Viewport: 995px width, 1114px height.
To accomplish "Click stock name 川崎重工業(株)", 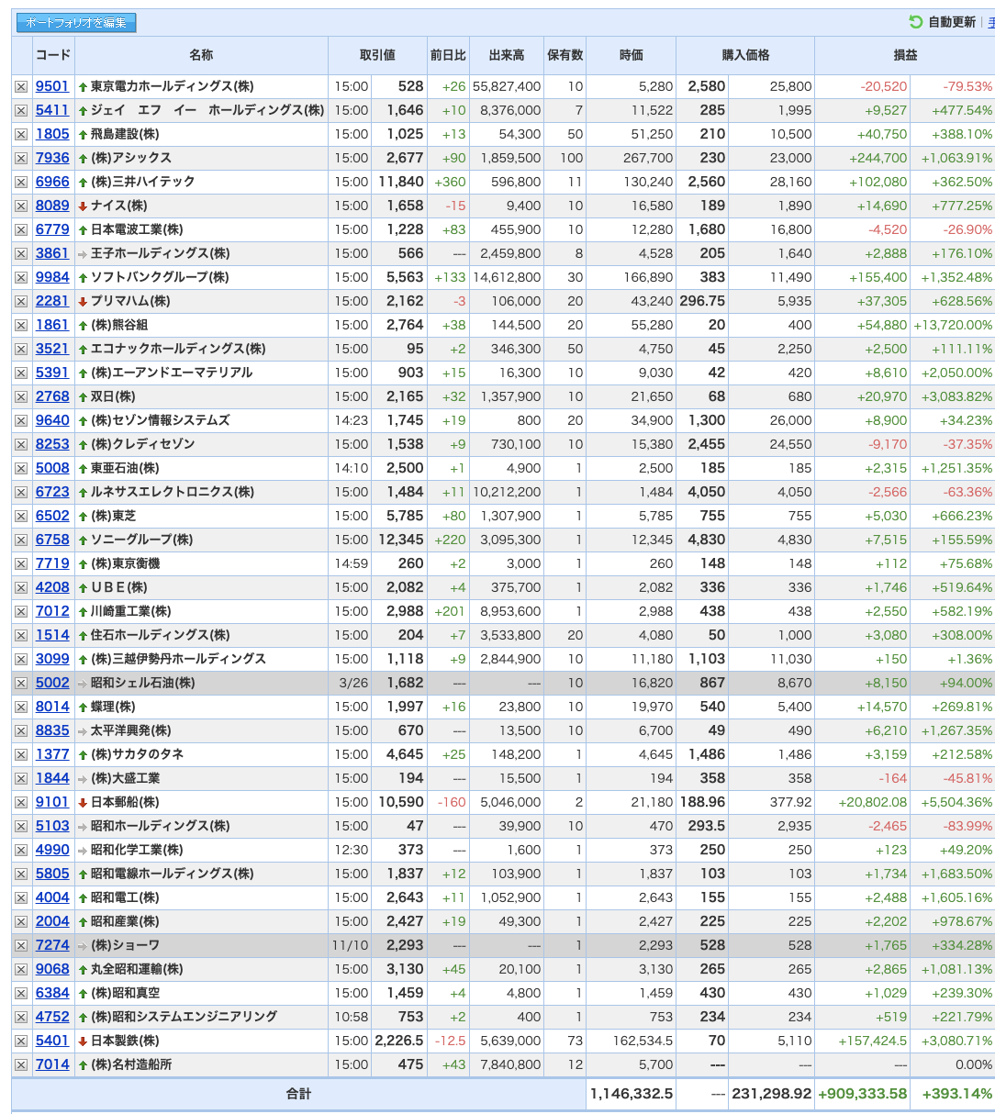I will (130, 611).
